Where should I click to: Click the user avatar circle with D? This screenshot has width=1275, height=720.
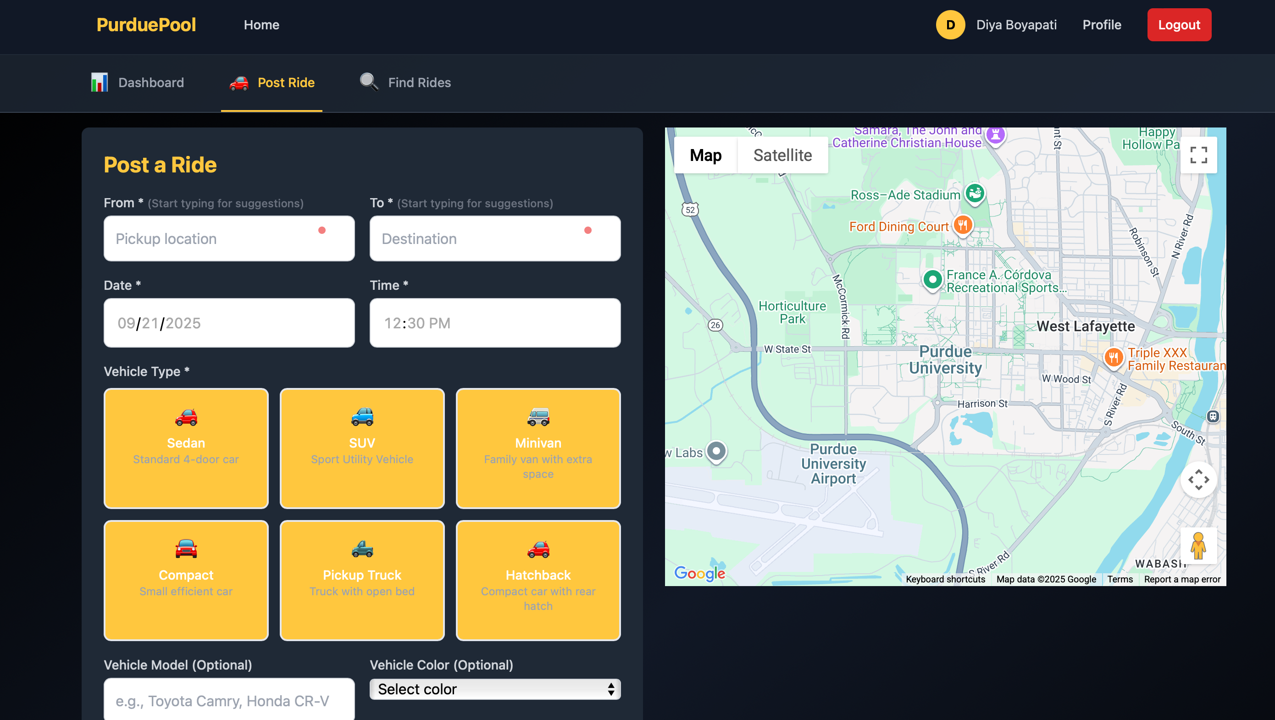950,25
